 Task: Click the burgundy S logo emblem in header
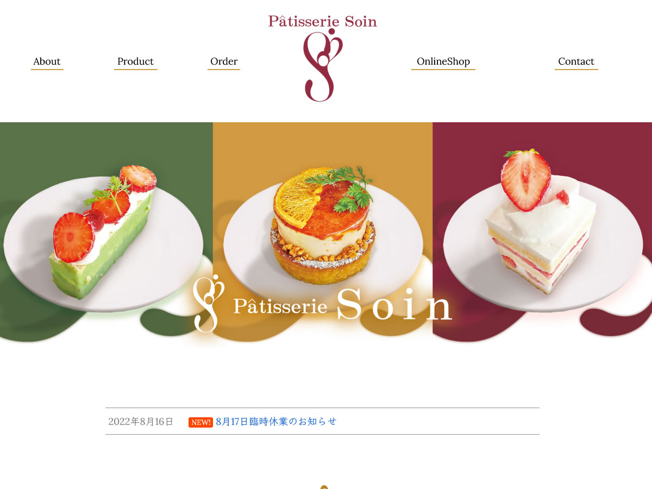click(322, 66)
